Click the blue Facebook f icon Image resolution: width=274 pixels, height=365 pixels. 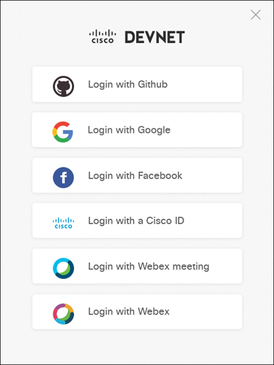tap(64, 178)
